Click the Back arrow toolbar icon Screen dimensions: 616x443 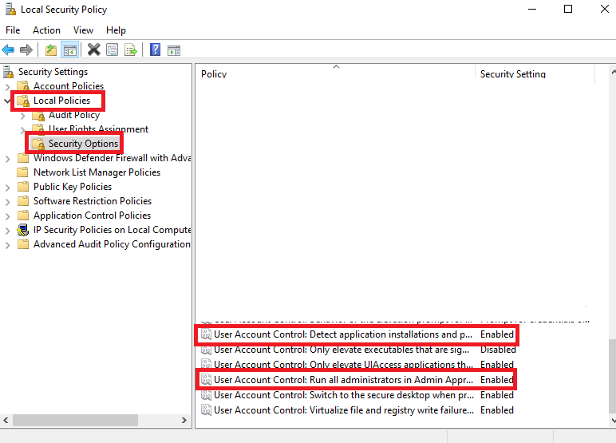point(8,50)
